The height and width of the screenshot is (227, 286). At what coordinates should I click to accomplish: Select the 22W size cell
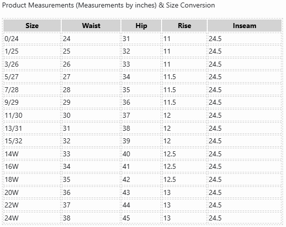click(x=32, y=205)
